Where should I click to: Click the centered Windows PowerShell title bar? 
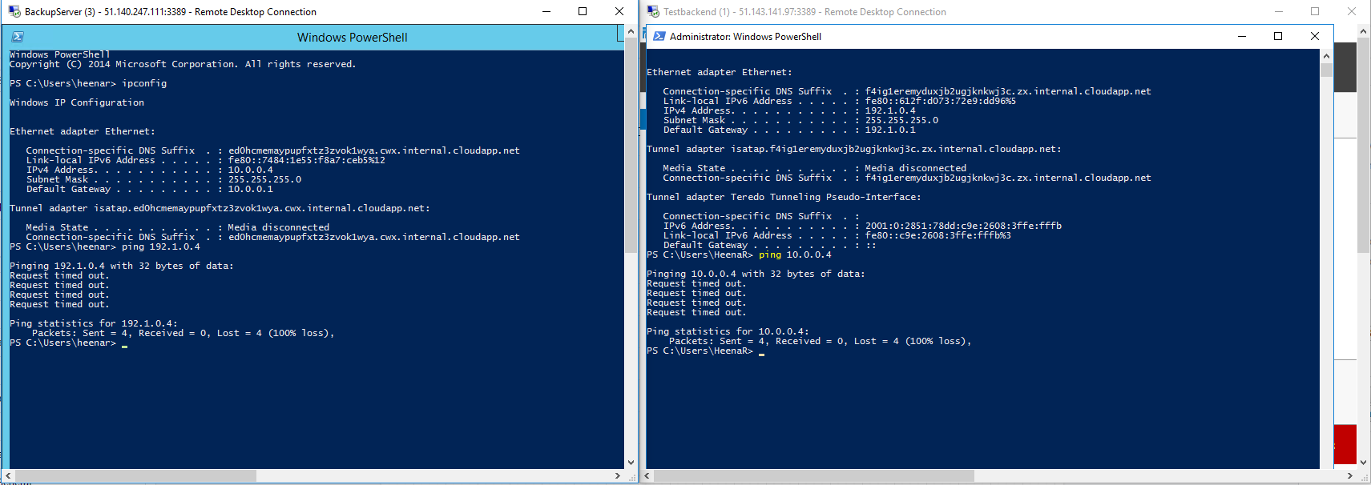tap(352, 37)
